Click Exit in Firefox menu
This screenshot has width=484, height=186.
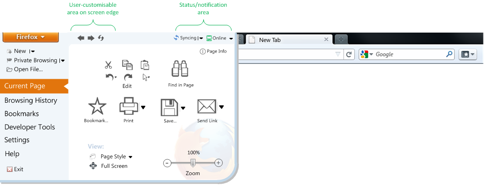(15, 169)
